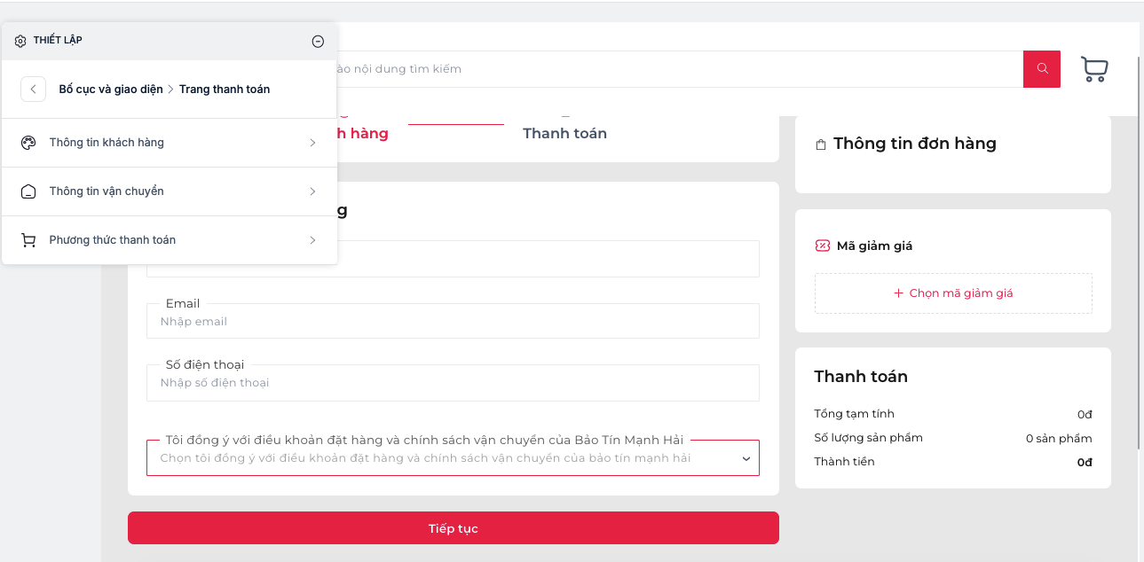Switch to the Thanh toán step tab

(564, 133)
